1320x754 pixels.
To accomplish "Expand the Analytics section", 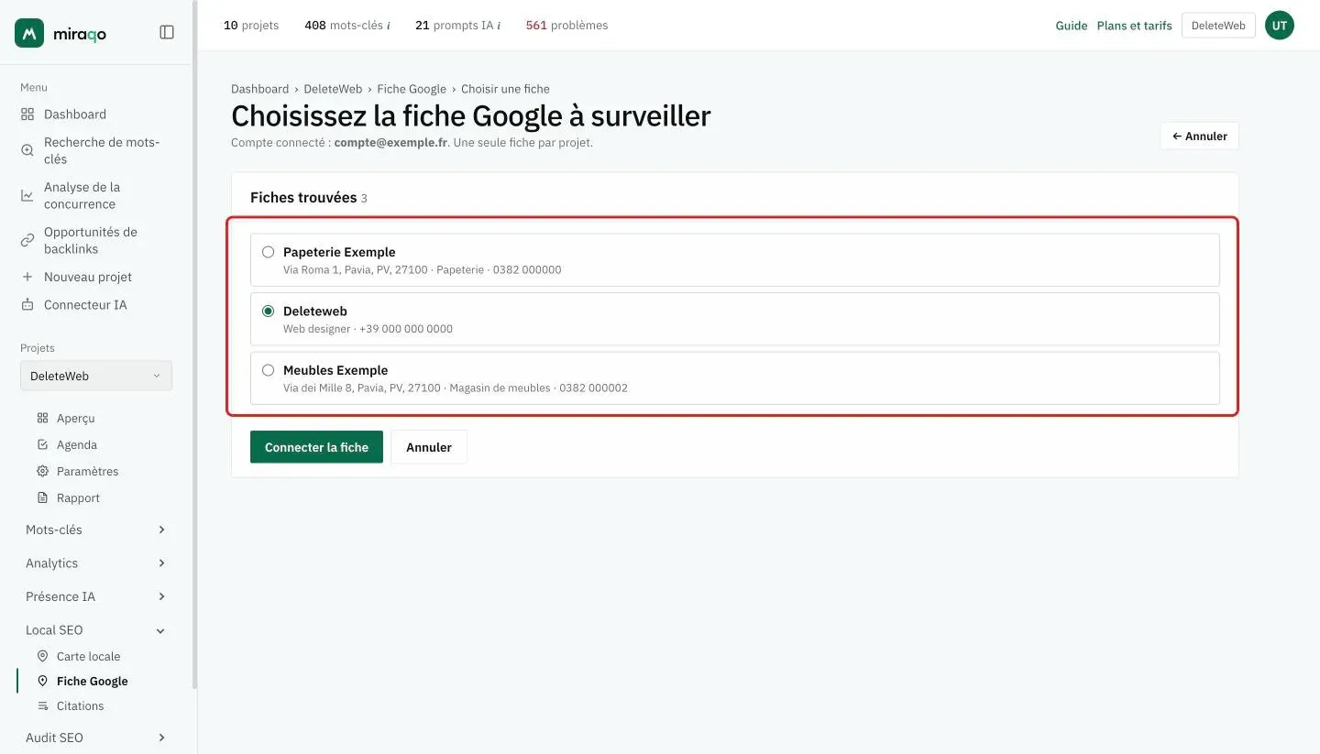I will coord(96,563).
